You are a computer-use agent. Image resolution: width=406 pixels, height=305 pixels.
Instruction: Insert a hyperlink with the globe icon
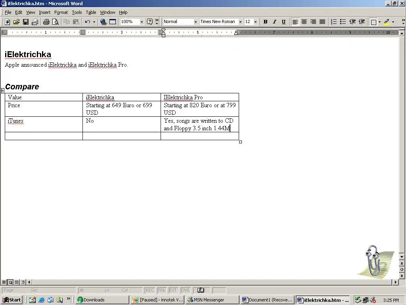point(103,22)
